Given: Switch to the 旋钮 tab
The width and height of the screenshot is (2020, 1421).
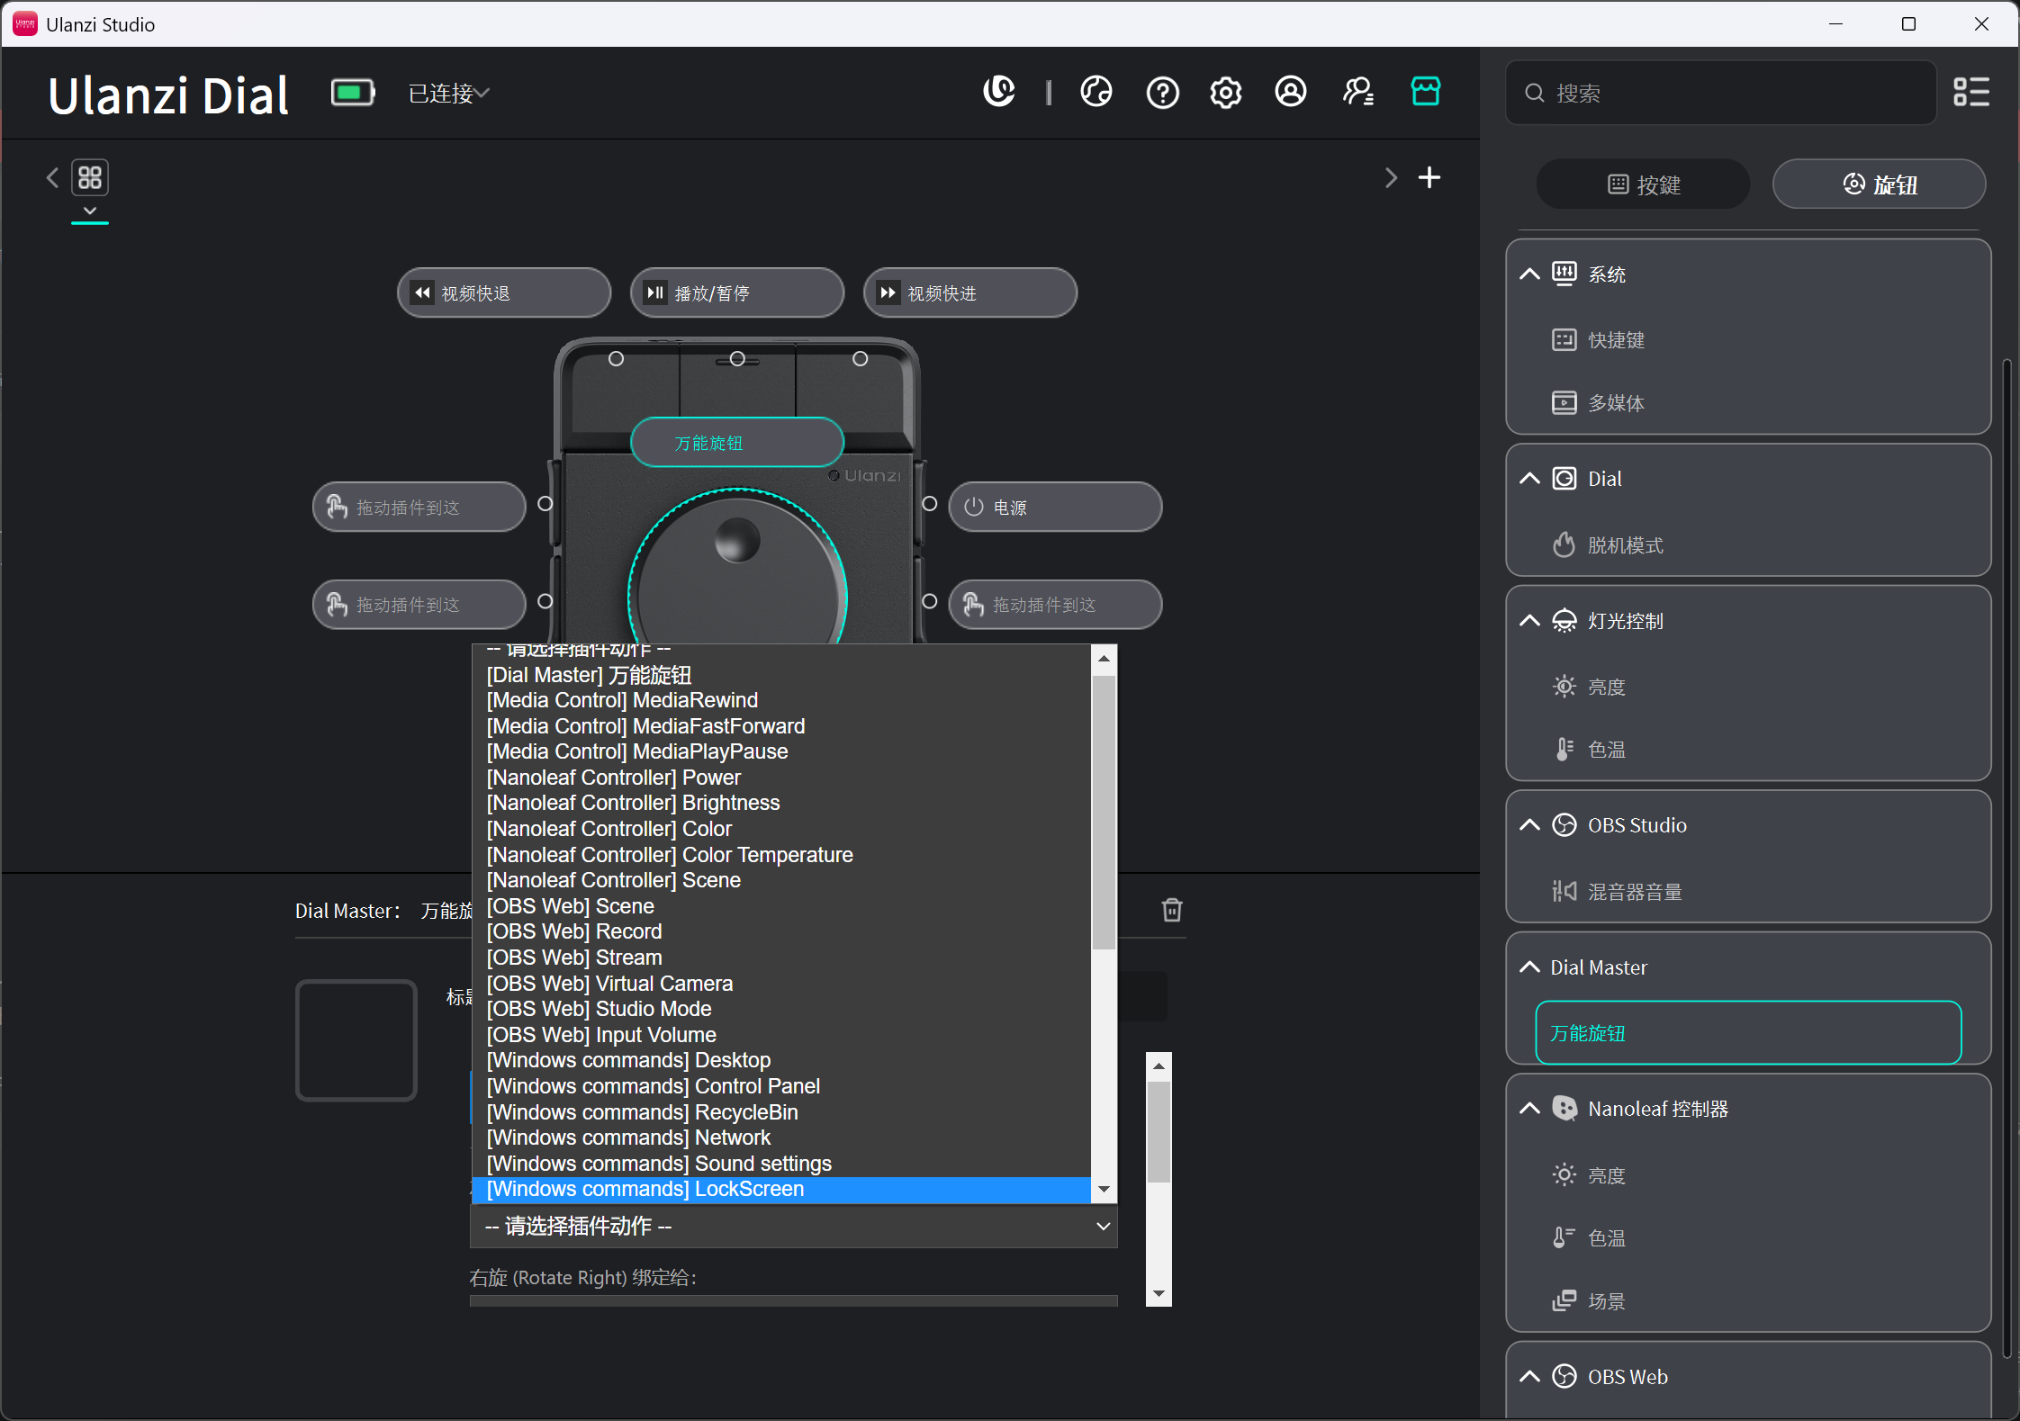Looking at the screenshot, I should pos(1880,184).
